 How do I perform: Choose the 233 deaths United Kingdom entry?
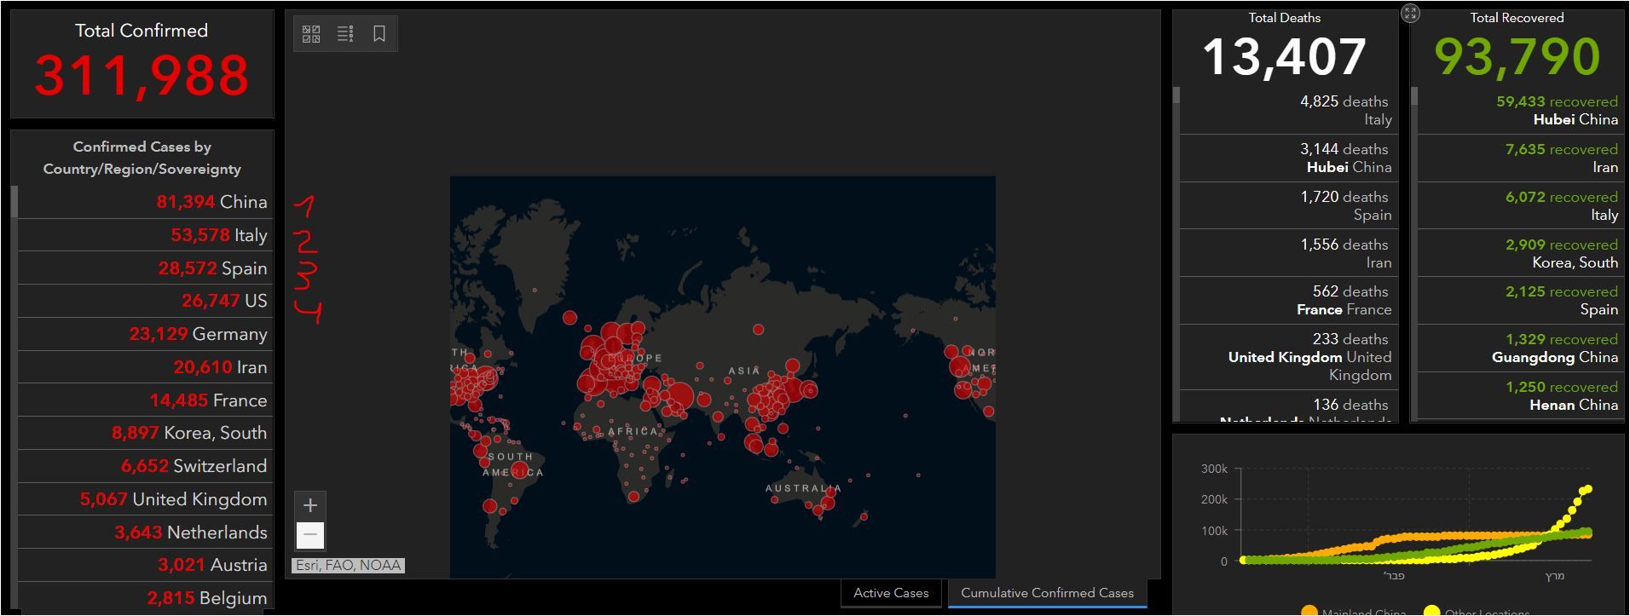1287,357
